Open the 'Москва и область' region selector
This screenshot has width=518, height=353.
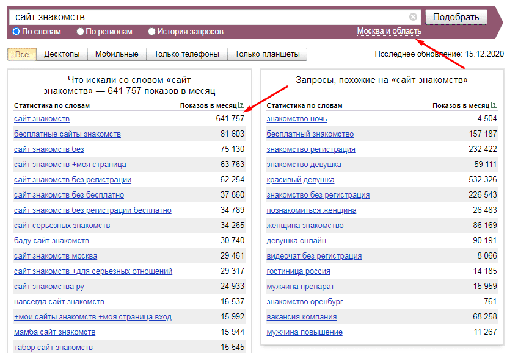coord(389,31)
